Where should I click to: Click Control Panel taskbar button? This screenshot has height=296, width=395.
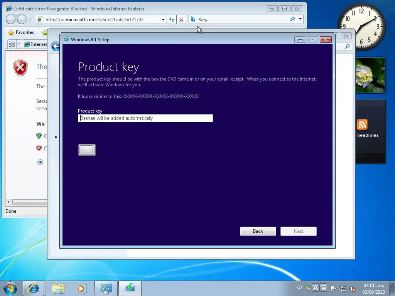(106, 288)
